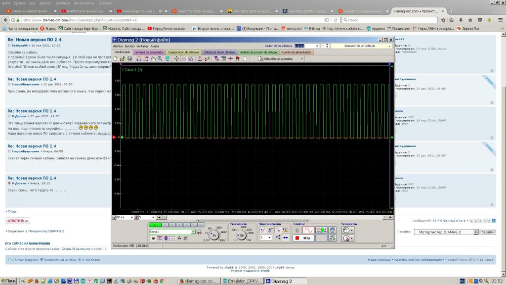
Task: Open the Archivo menu
Action: coord(118,46)
